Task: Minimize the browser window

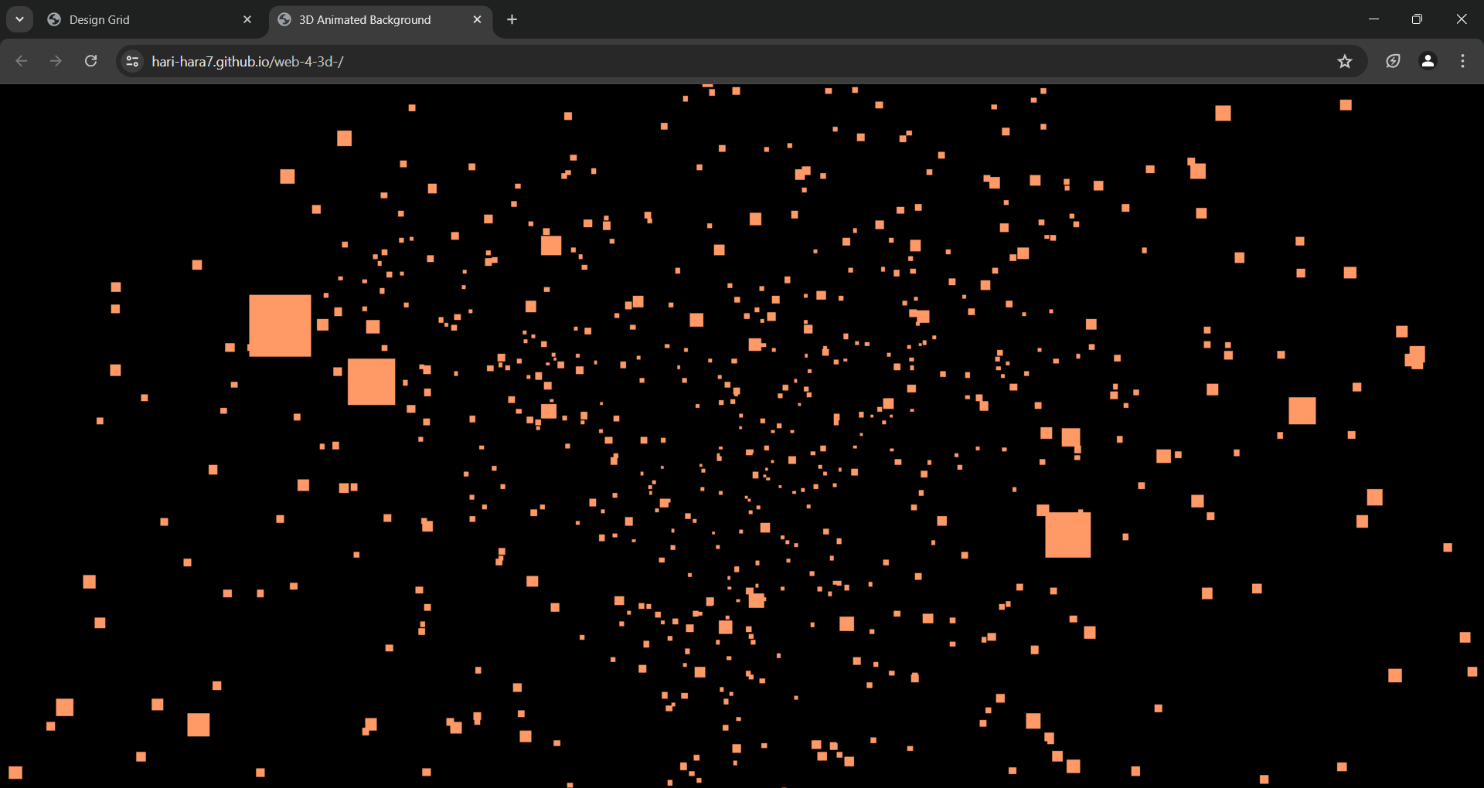Action: (x=1373, y=19)
